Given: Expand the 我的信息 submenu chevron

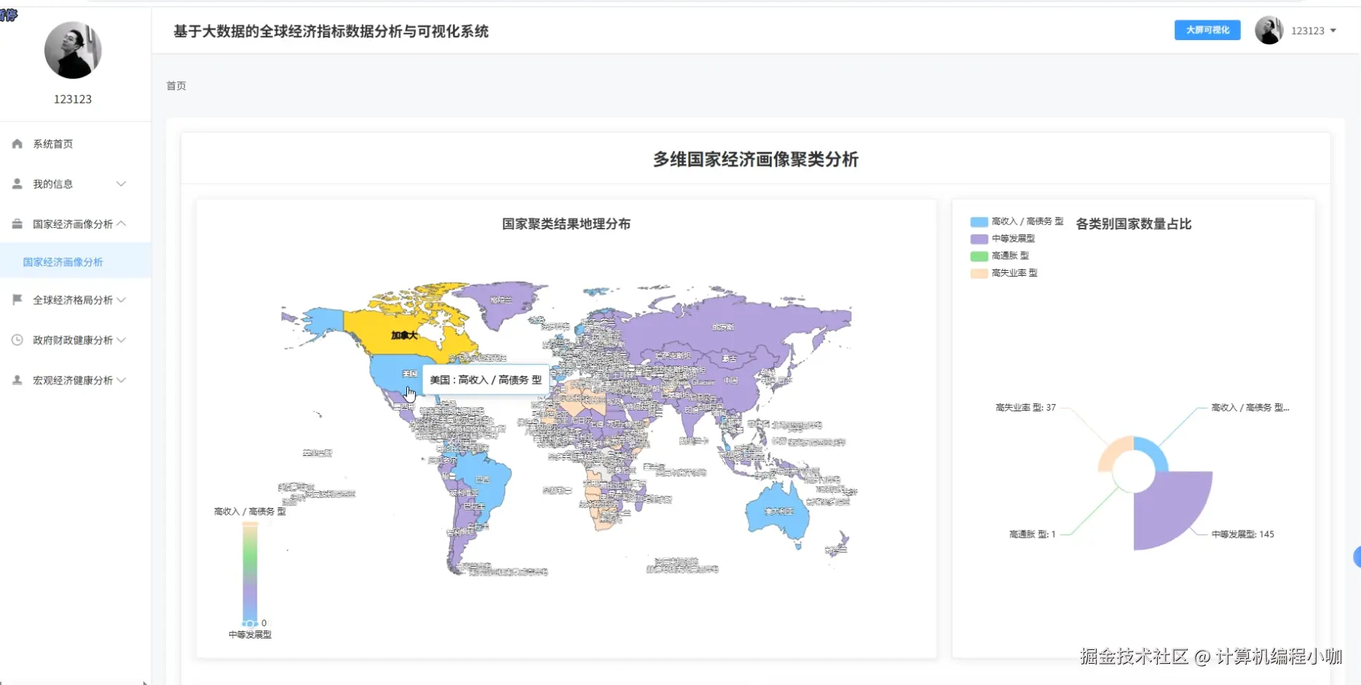Looking at the screenshot, I should pos(122,183).
